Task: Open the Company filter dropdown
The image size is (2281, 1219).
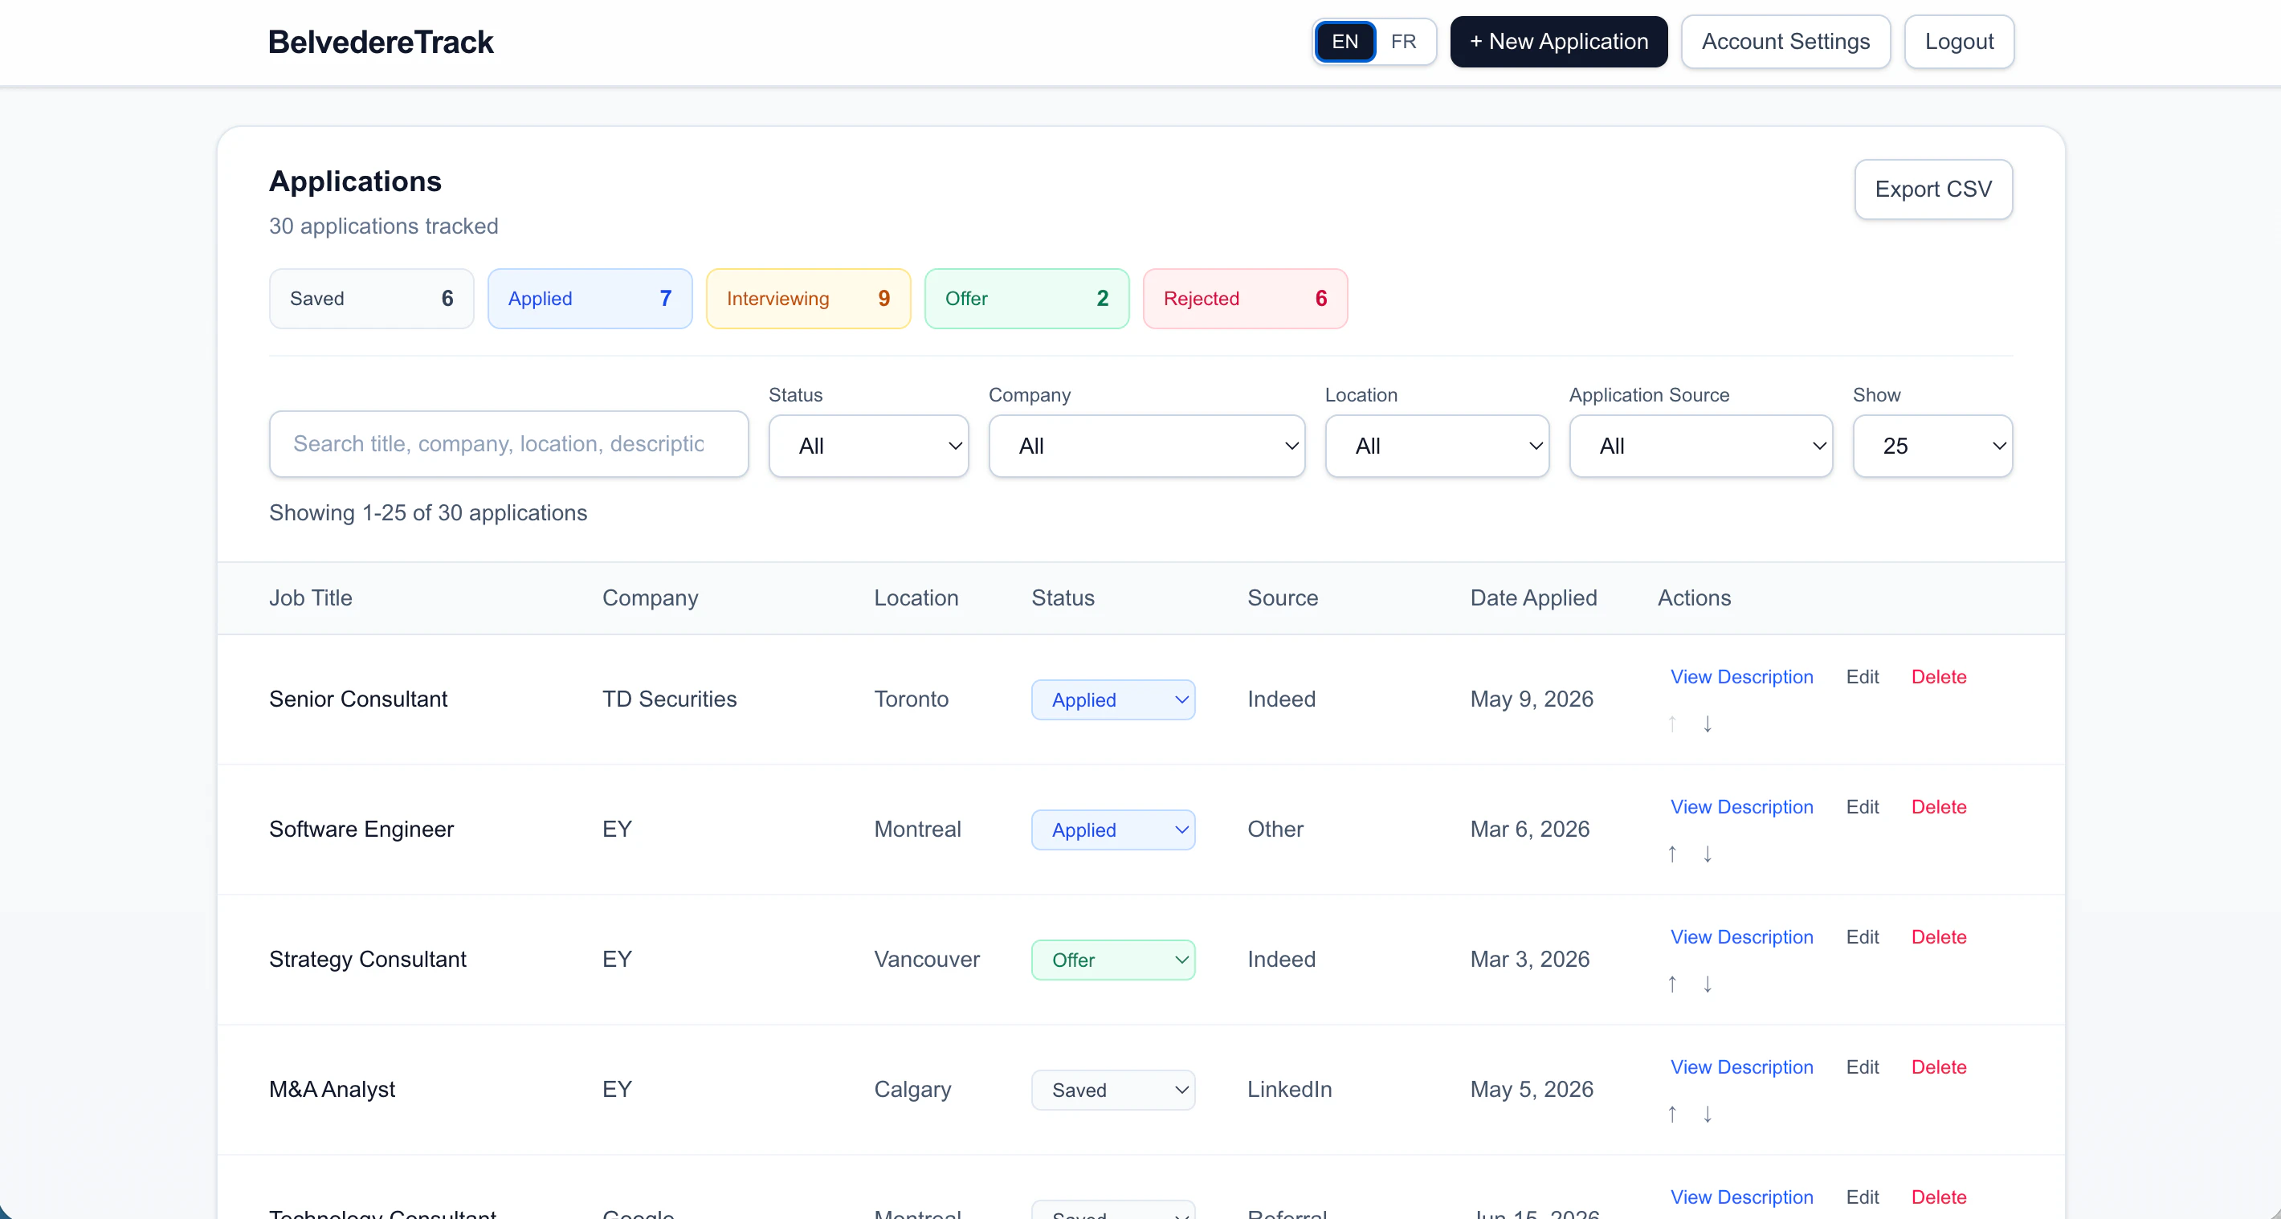Action: tap(1147, 446)
